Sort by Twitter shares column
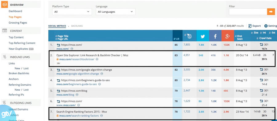Screen dimensions: 277x121 [203, 36]
